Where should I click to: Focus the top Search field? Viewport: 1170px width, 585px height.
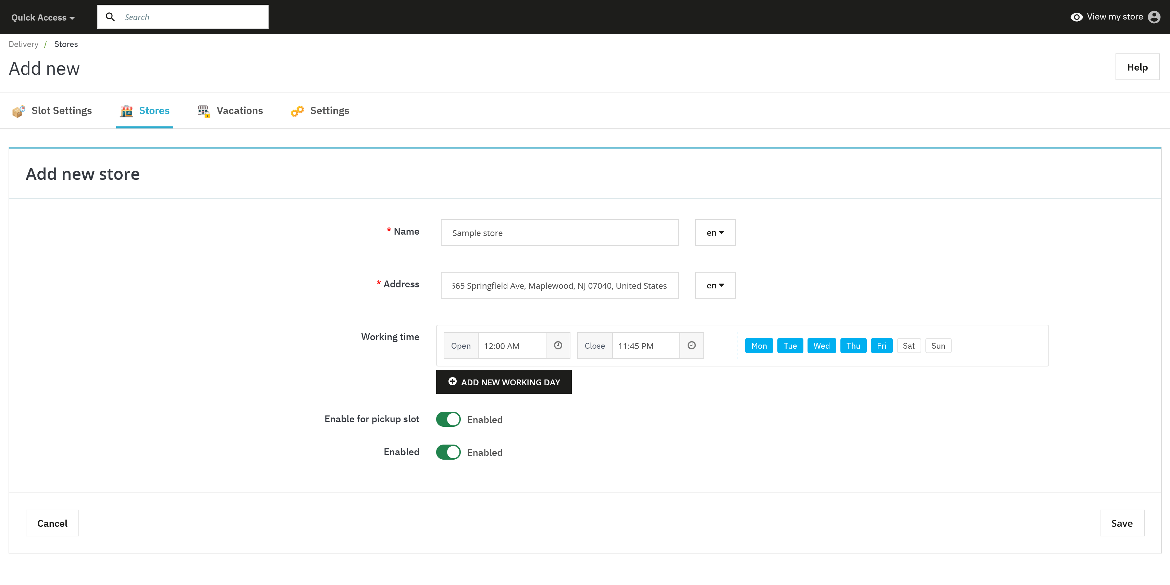(183, 17)
